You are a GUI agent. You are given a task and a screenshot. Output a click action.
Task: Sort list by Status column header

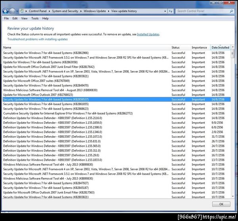tap(180, 48)
